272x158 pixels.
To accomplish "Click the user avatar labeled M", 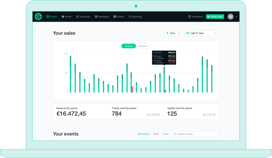I will 230,17.
